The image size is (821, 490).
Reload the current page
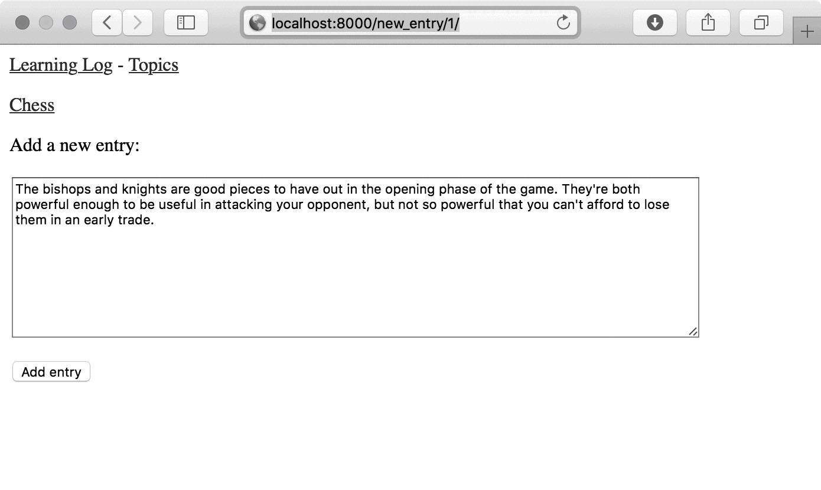tap(563, 23)
